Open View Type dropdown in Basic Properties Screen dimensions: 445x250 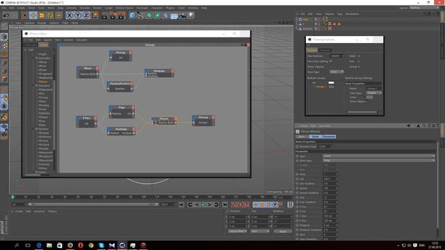(x=373, y=92)
